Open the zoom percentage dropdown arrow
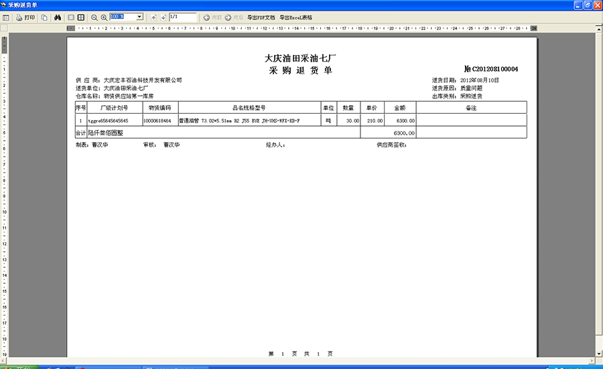Image resolution: width=603 pixels, height=369 pixels. point(139,17)
